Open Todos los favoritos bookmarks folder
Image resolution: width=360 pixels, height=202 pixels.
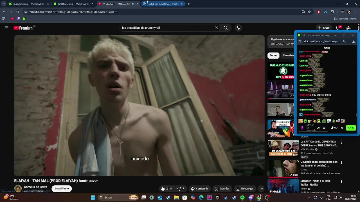[346, 19]
